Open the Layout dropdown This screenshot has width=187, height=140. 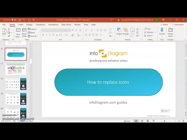(32, 29)
